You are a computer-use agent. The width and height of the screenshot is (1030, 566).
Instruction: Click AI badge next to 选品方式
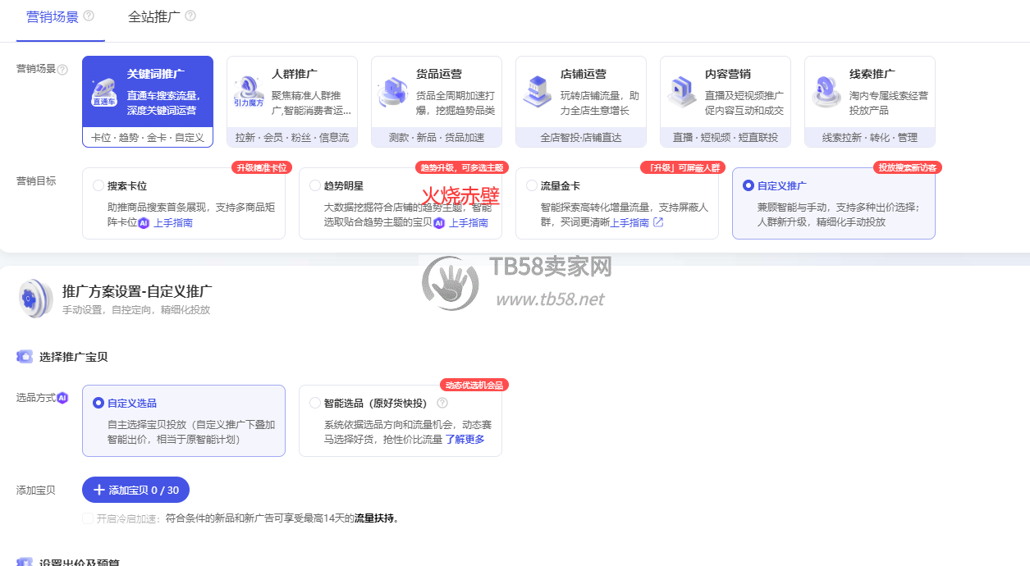pos(62,398)
